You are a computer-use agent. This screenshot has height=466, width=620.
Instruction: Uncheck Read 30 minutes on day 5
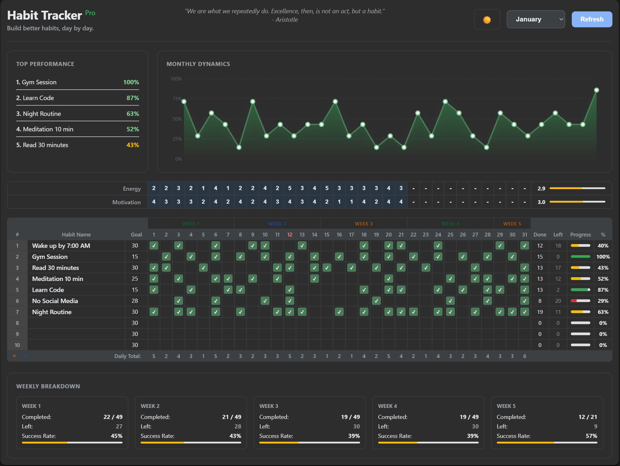(203, 268)
